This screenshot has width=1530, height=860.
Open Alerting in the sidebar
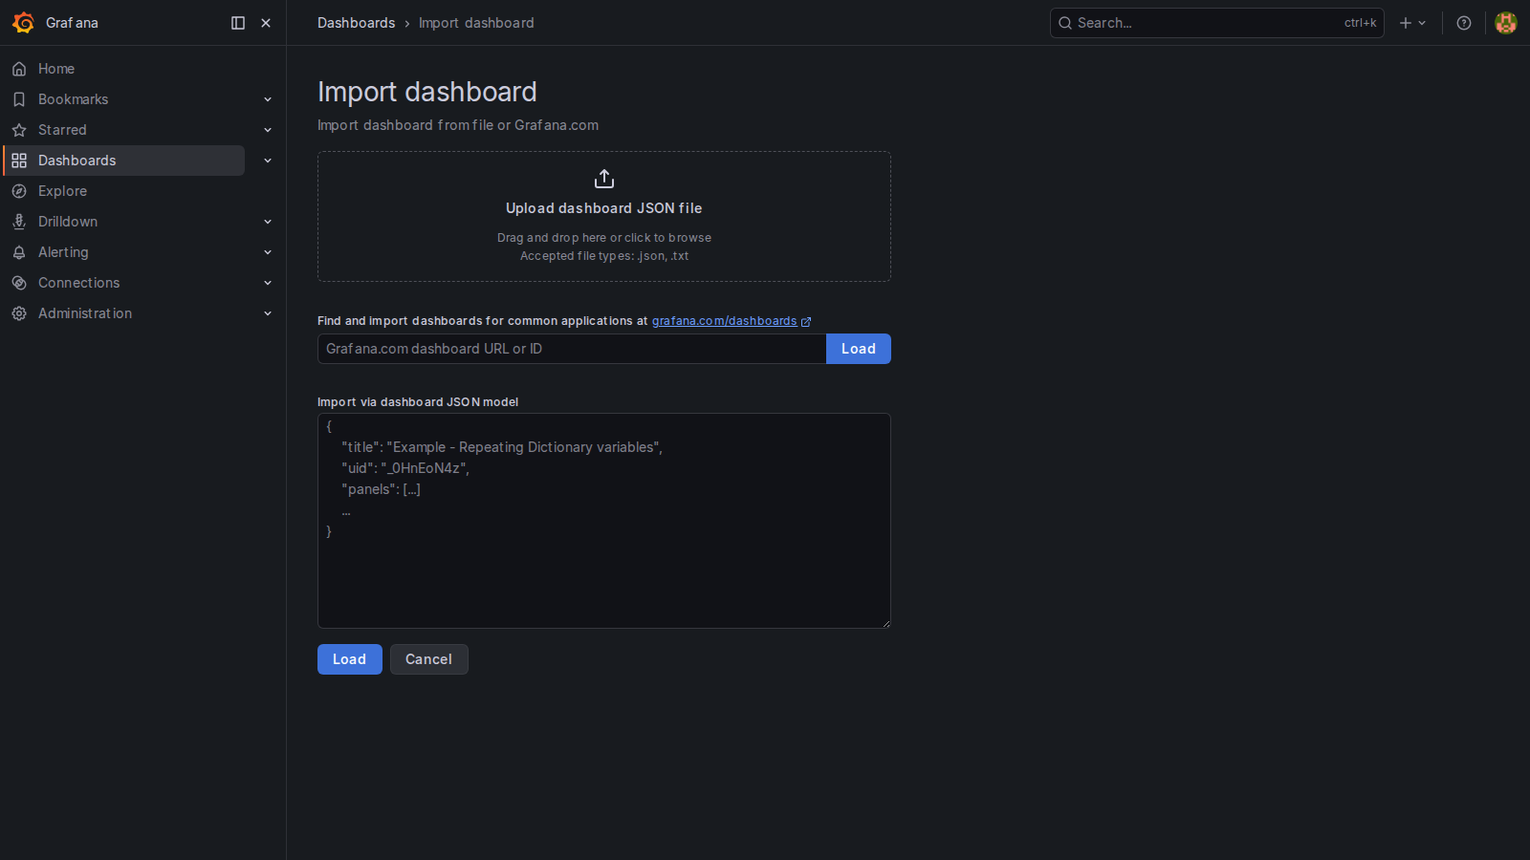click(63, 252)
